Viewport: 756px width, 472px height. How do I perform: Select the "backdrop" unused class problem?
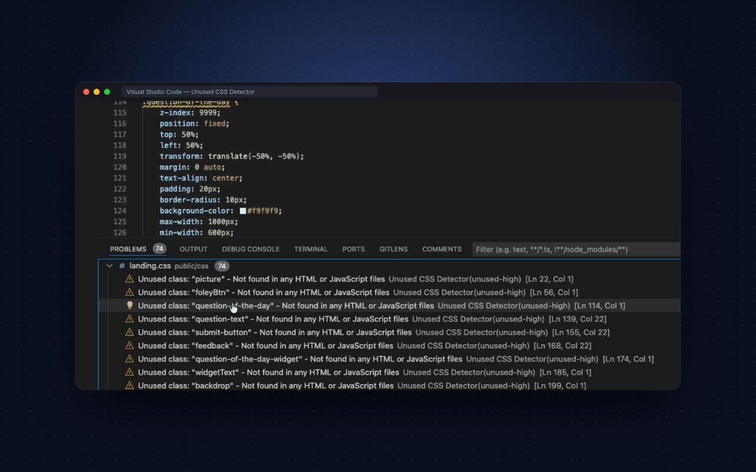[x=389, y=385]
